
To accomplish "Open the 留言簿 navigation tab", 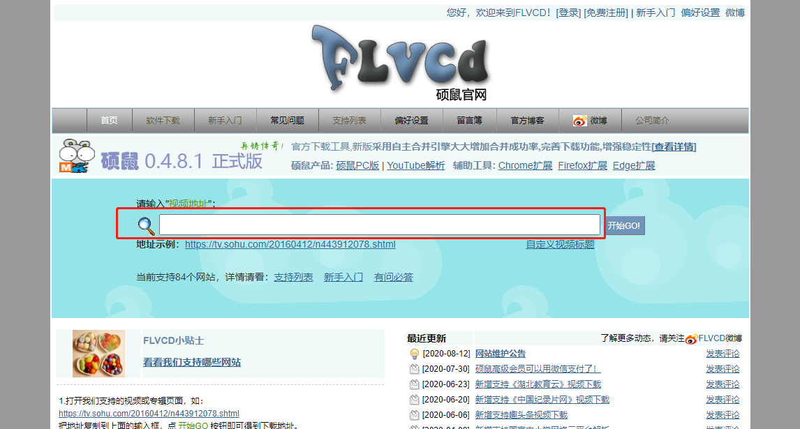I will click(x=469, y=121).
